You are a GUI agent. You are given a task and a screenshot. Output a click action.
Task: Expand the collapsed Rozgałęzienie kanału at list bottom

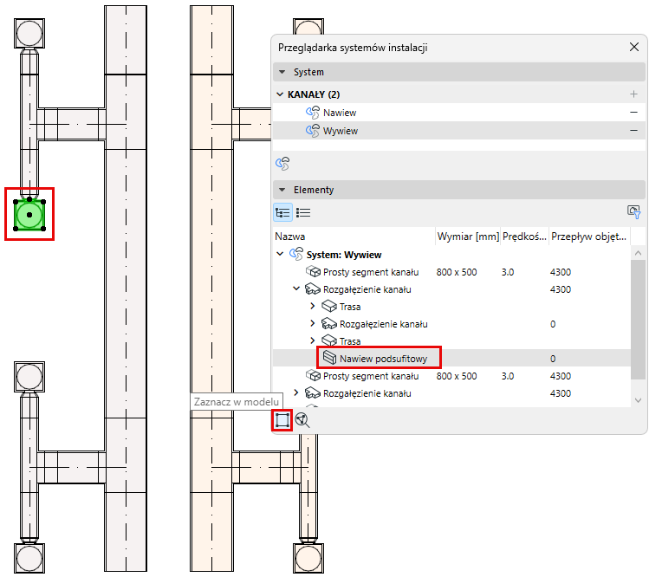click(x=296, y=392)
